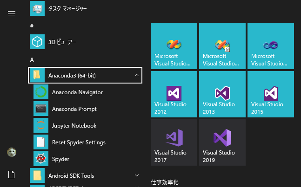Launch Visual Studio 2015 tile
This screenshot has height=187, width=301.
[271, 94]
